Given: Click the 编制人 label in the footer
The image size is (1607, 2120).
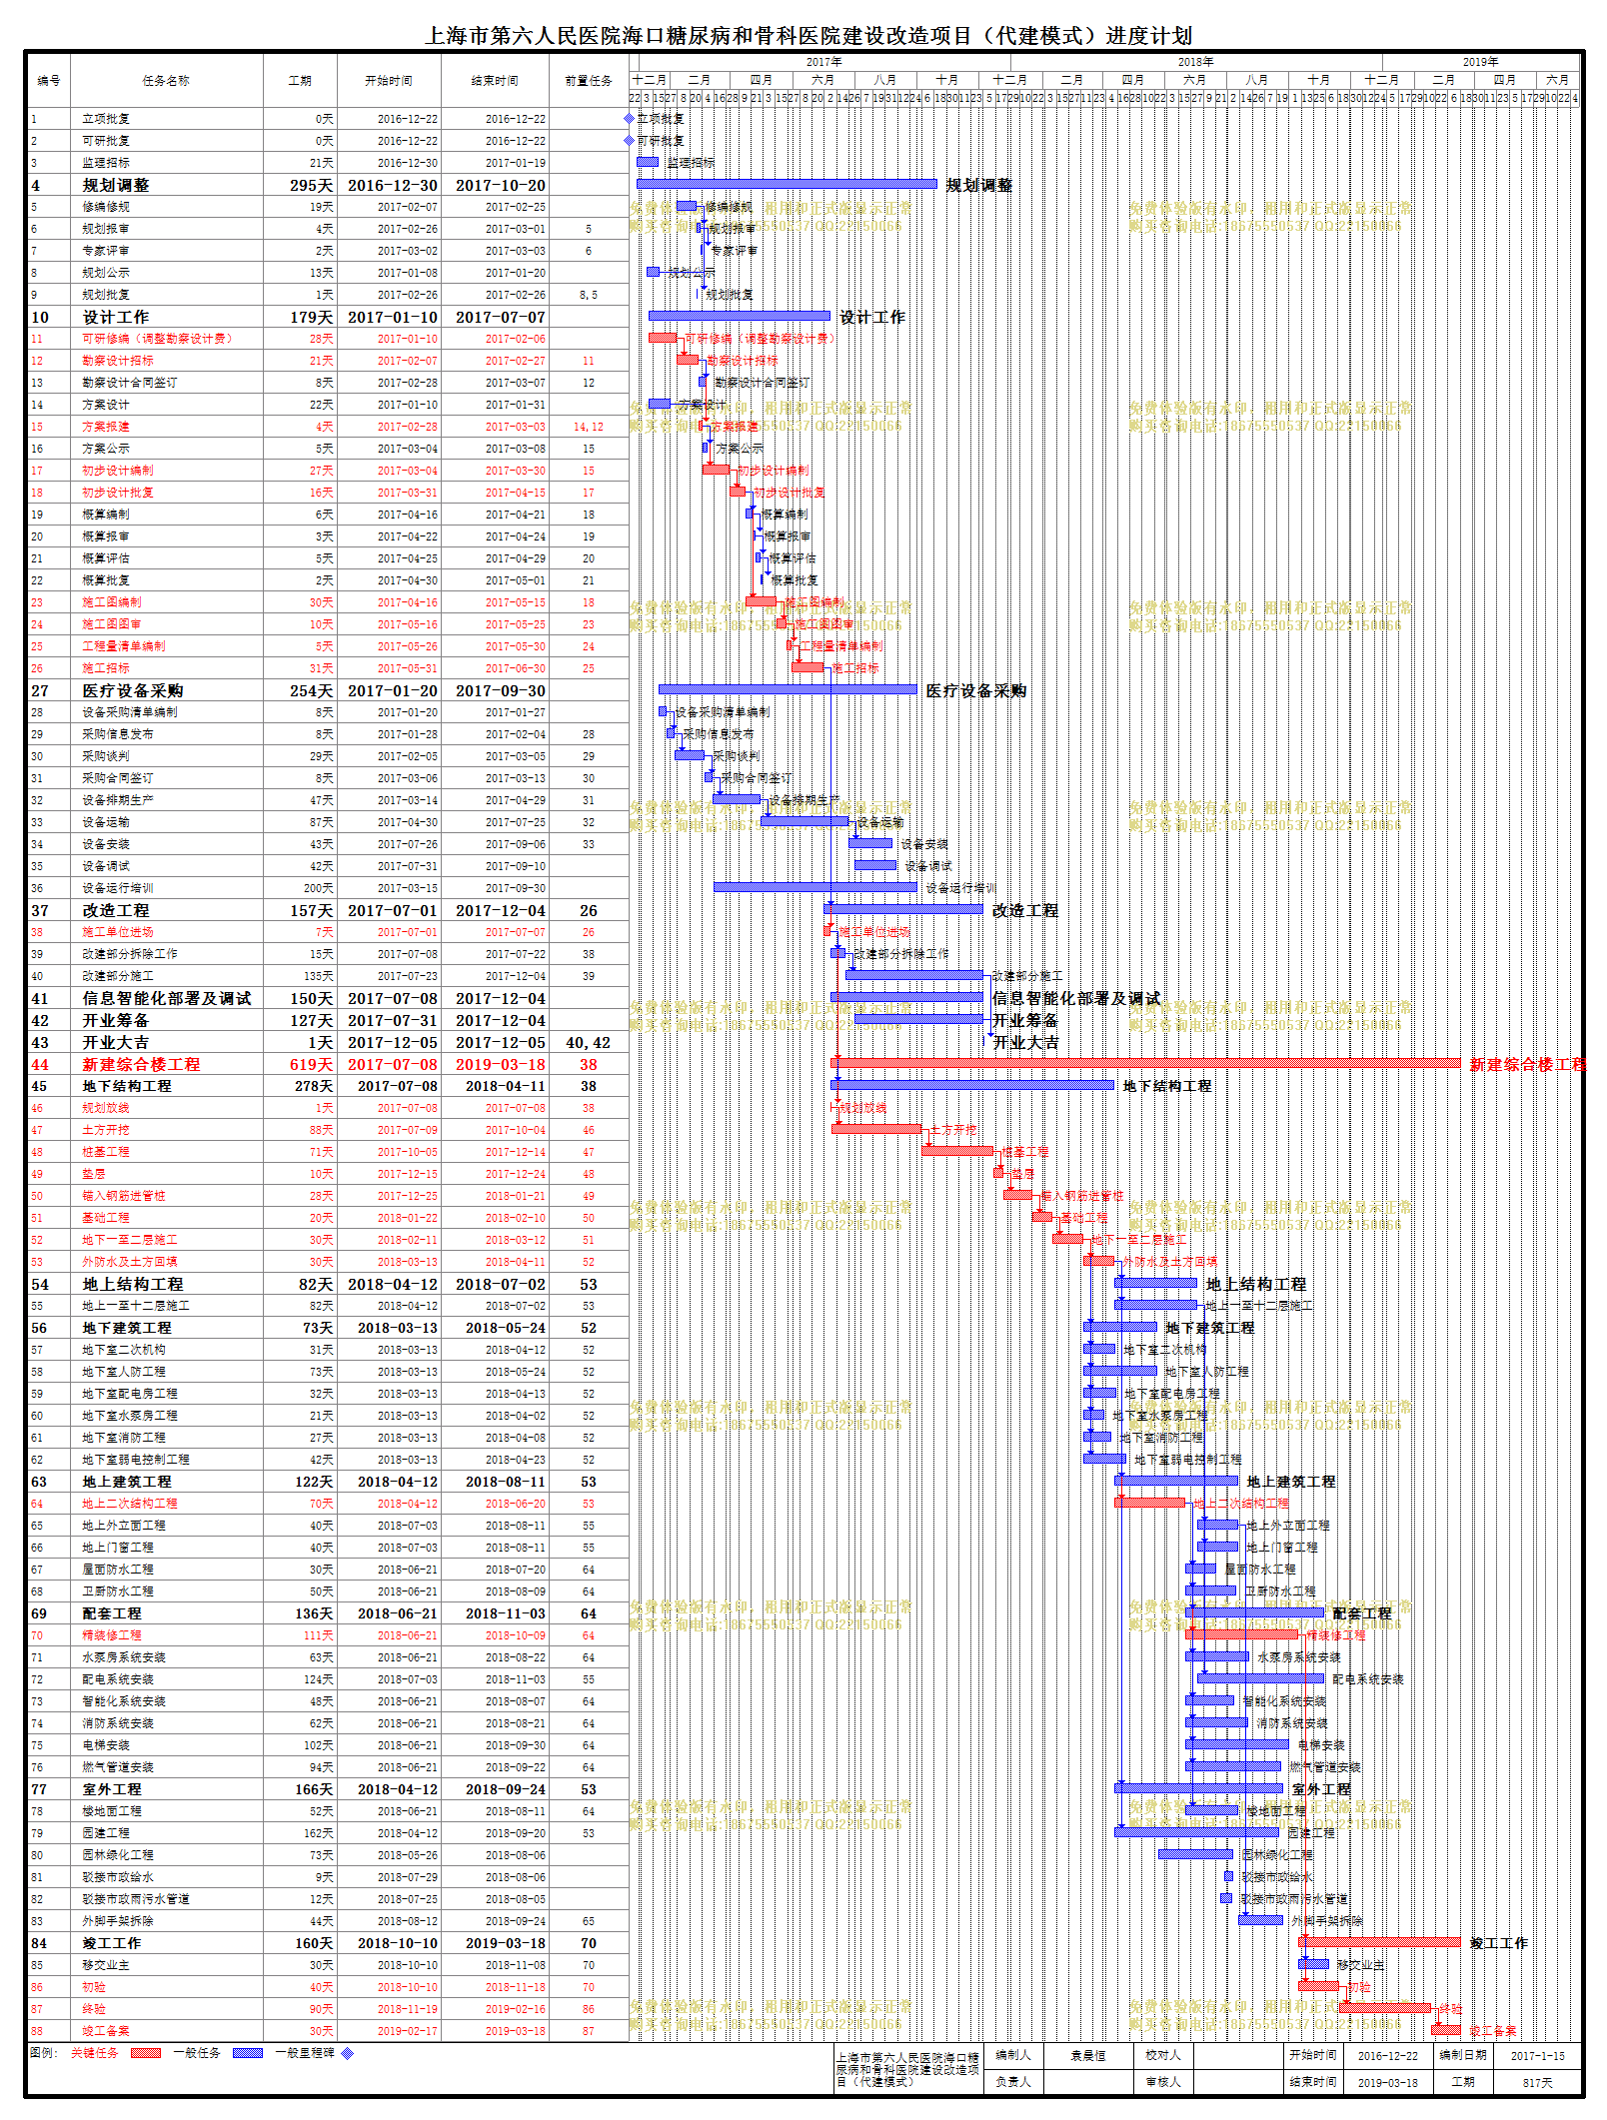Looking at the screenshot, I should 1012,2054.
